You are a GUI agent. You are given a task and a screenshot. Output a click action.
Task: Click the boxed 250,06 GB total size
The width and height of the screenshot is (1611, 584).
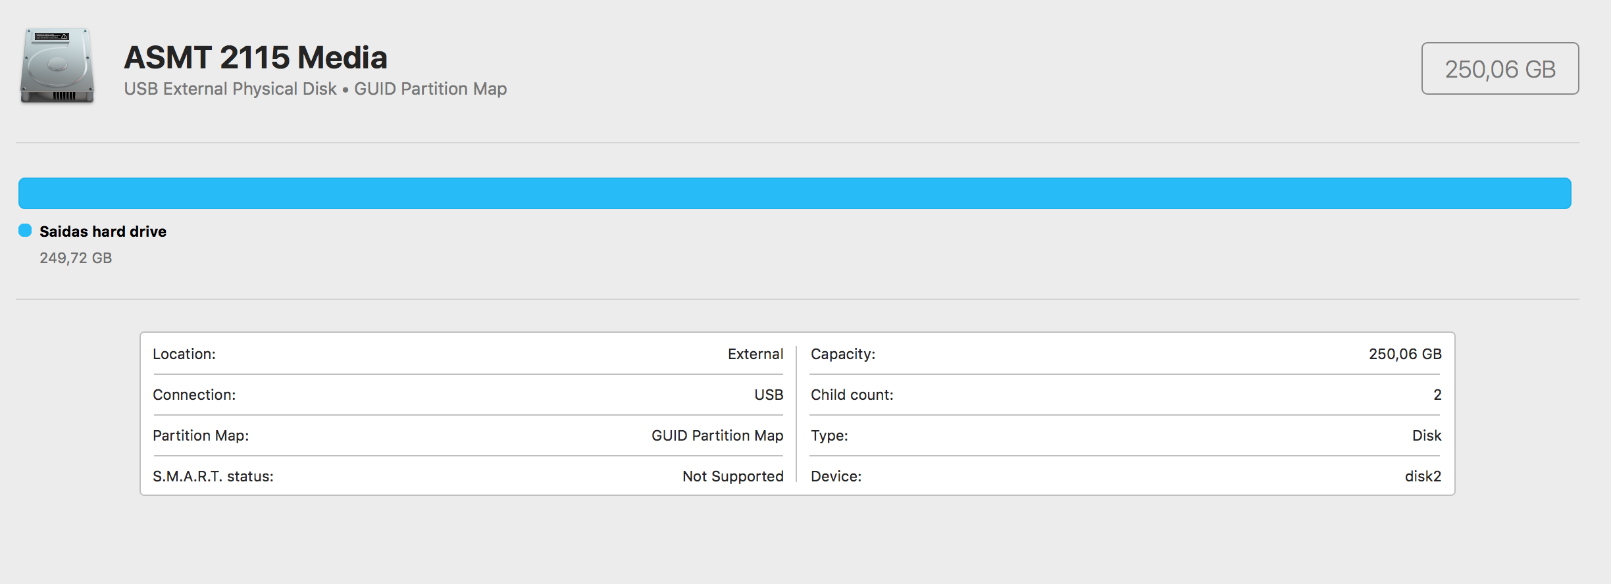pyautogui.click(x=1500, y=69)
